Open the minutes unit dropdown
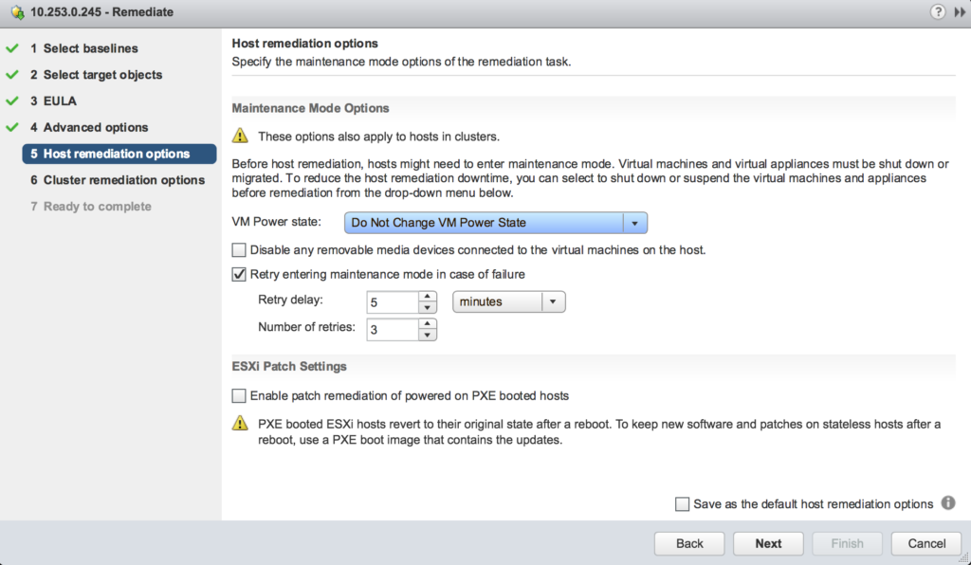This screenshot has height=565, width=971. [x=508, y=301]
